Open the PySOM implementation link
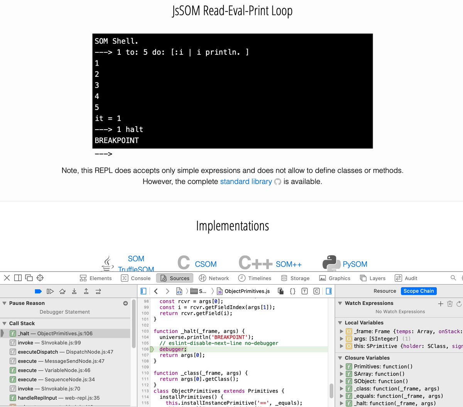The image size is (463, 407). pyautogui.click(x=355, y=264)
